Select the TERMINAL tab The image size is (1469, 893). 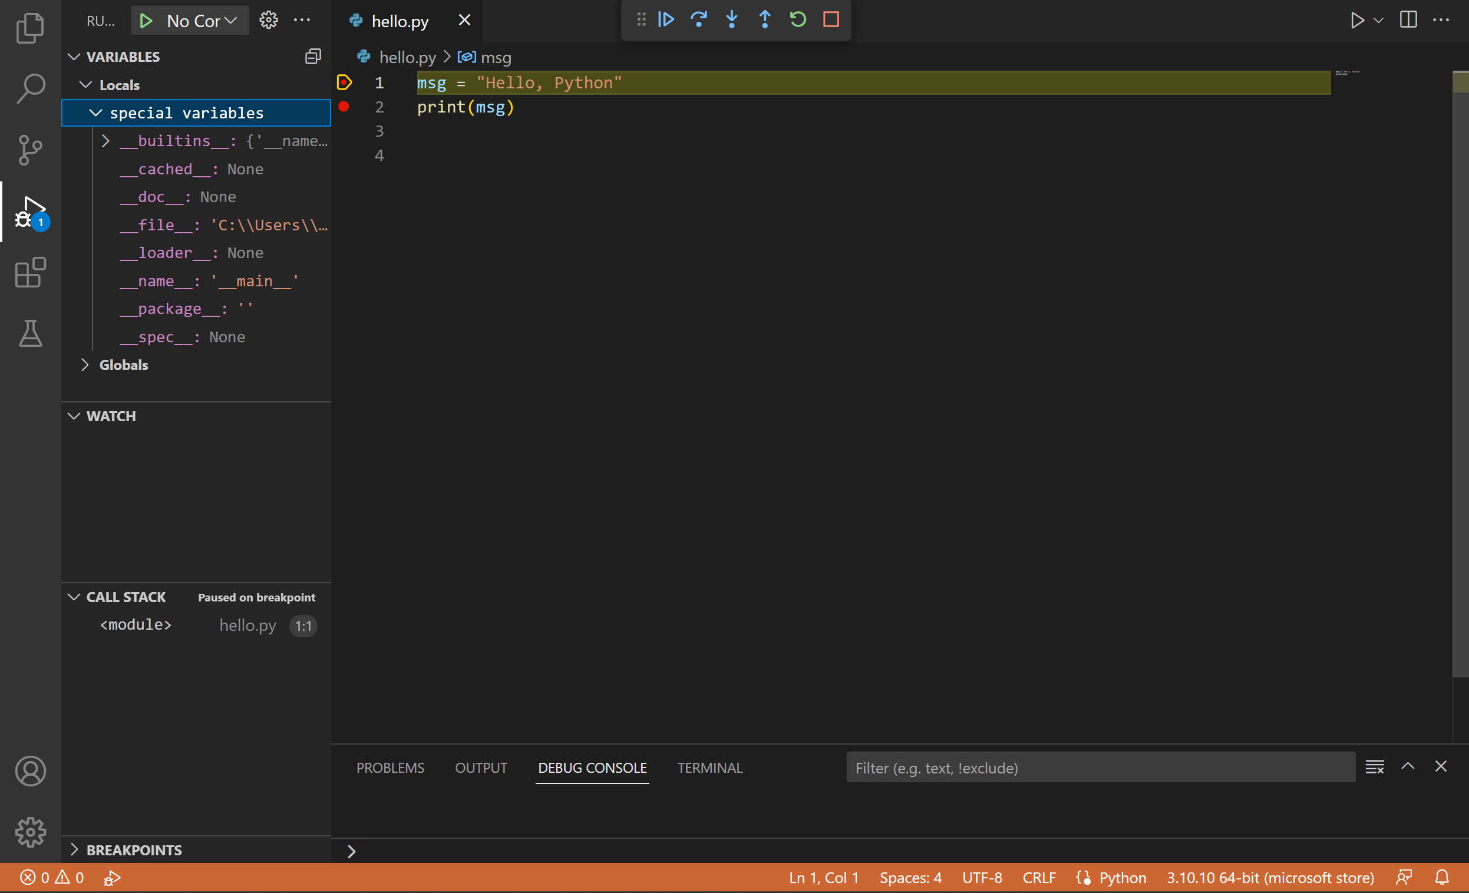pyautogui.click(x=709, y=767)
